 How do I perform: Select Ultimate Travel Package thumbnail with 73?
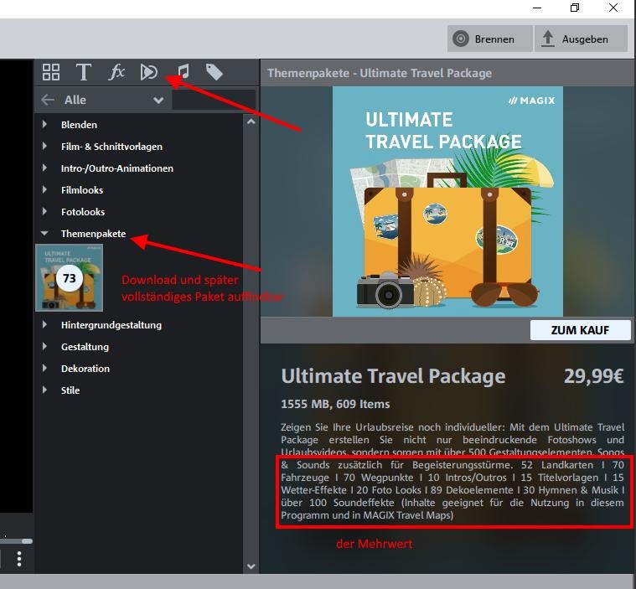(x=70, y=278)
